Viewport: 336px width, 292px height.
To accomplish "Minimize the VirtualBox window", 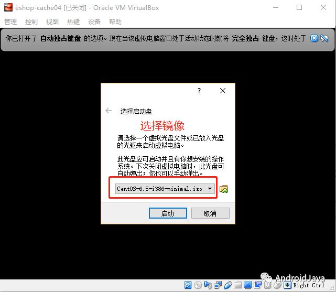I will click(x=276, y=7).
